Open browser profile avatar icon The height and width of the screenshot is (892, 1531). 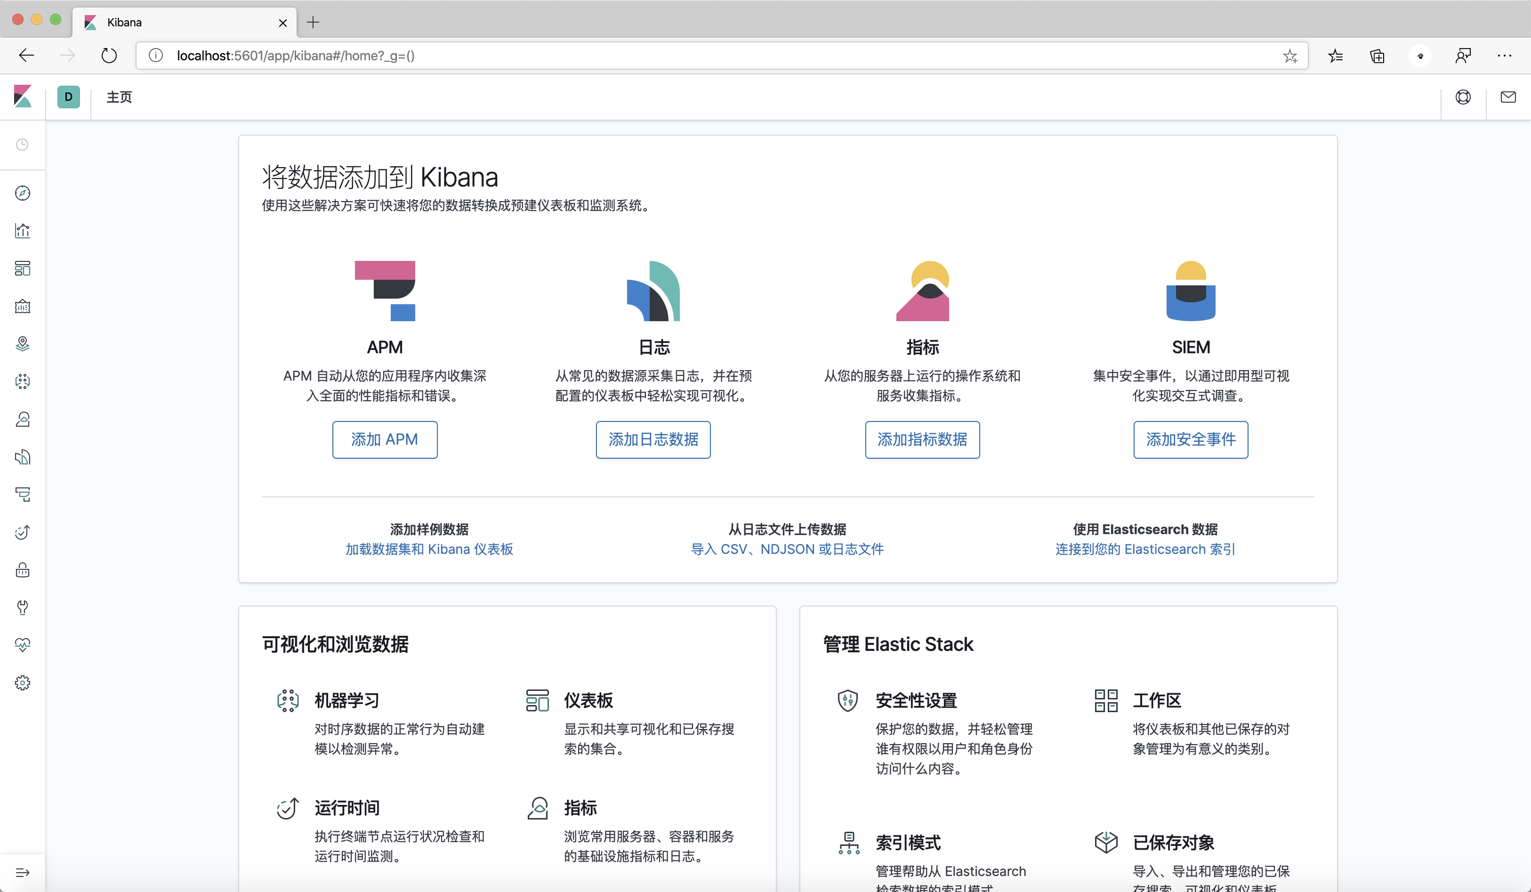[1420, 56]
